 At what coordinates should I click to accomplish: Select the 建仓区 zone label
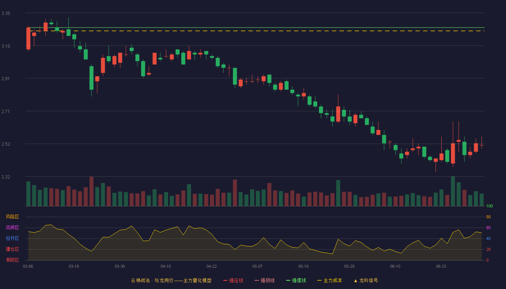click(x=12, y=249)
